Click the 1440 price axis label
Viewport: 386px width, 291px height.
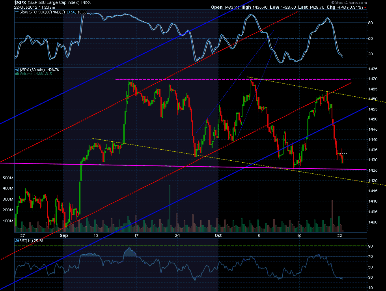point(373,140)
